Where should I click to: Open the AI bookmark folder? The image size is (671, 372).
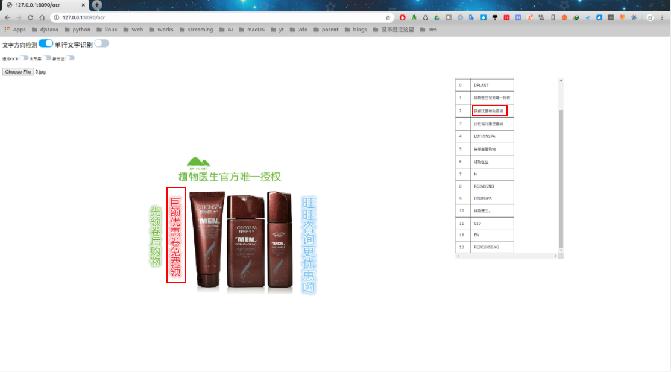pos(226,30)
